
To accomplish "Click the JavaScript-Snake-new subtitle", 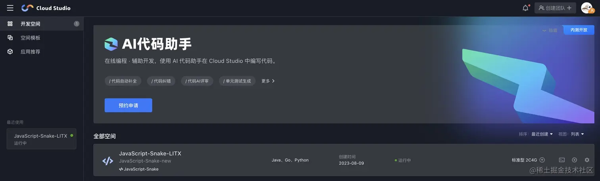I will (x=145, y=161).
